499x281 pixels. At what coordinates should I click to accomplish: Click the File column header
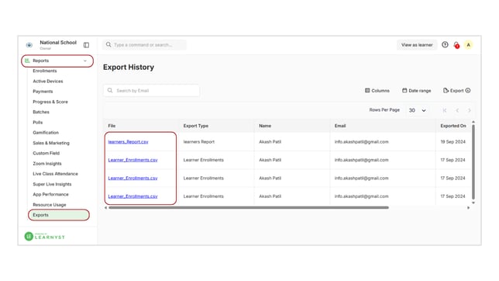(x=112, y=126)
